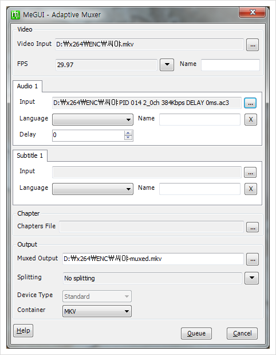The image size is (276, 355).
Task: Increase Audio Delay with up arrow
Action: click(x=128, y=133)
